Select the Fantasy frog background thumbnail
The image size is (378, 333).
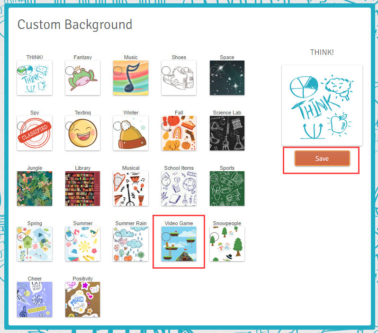pyautogui.click(x=82, y=78)
